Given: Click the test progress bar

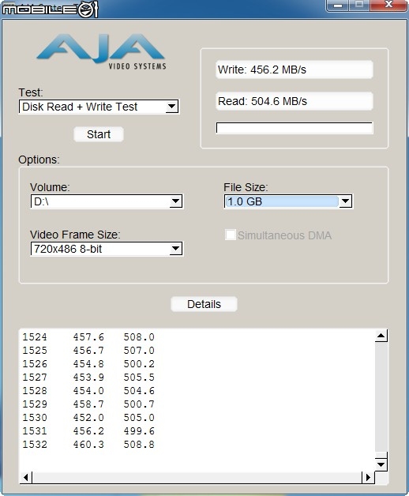Looking at the screenshot, I should click(x=295, y=128).
